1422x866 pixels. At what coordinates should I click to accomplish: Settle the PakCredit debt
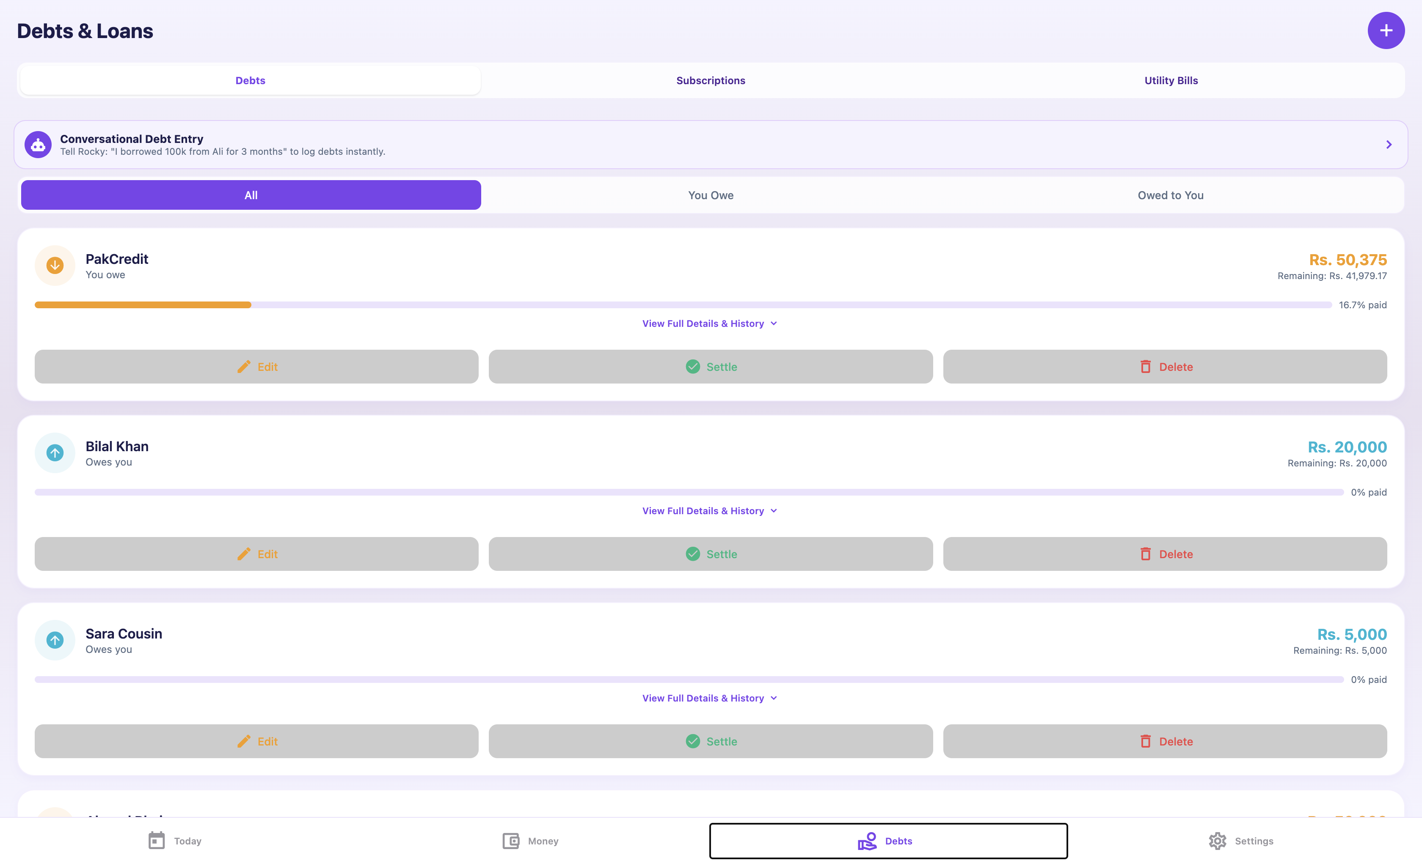coord(711,367)
